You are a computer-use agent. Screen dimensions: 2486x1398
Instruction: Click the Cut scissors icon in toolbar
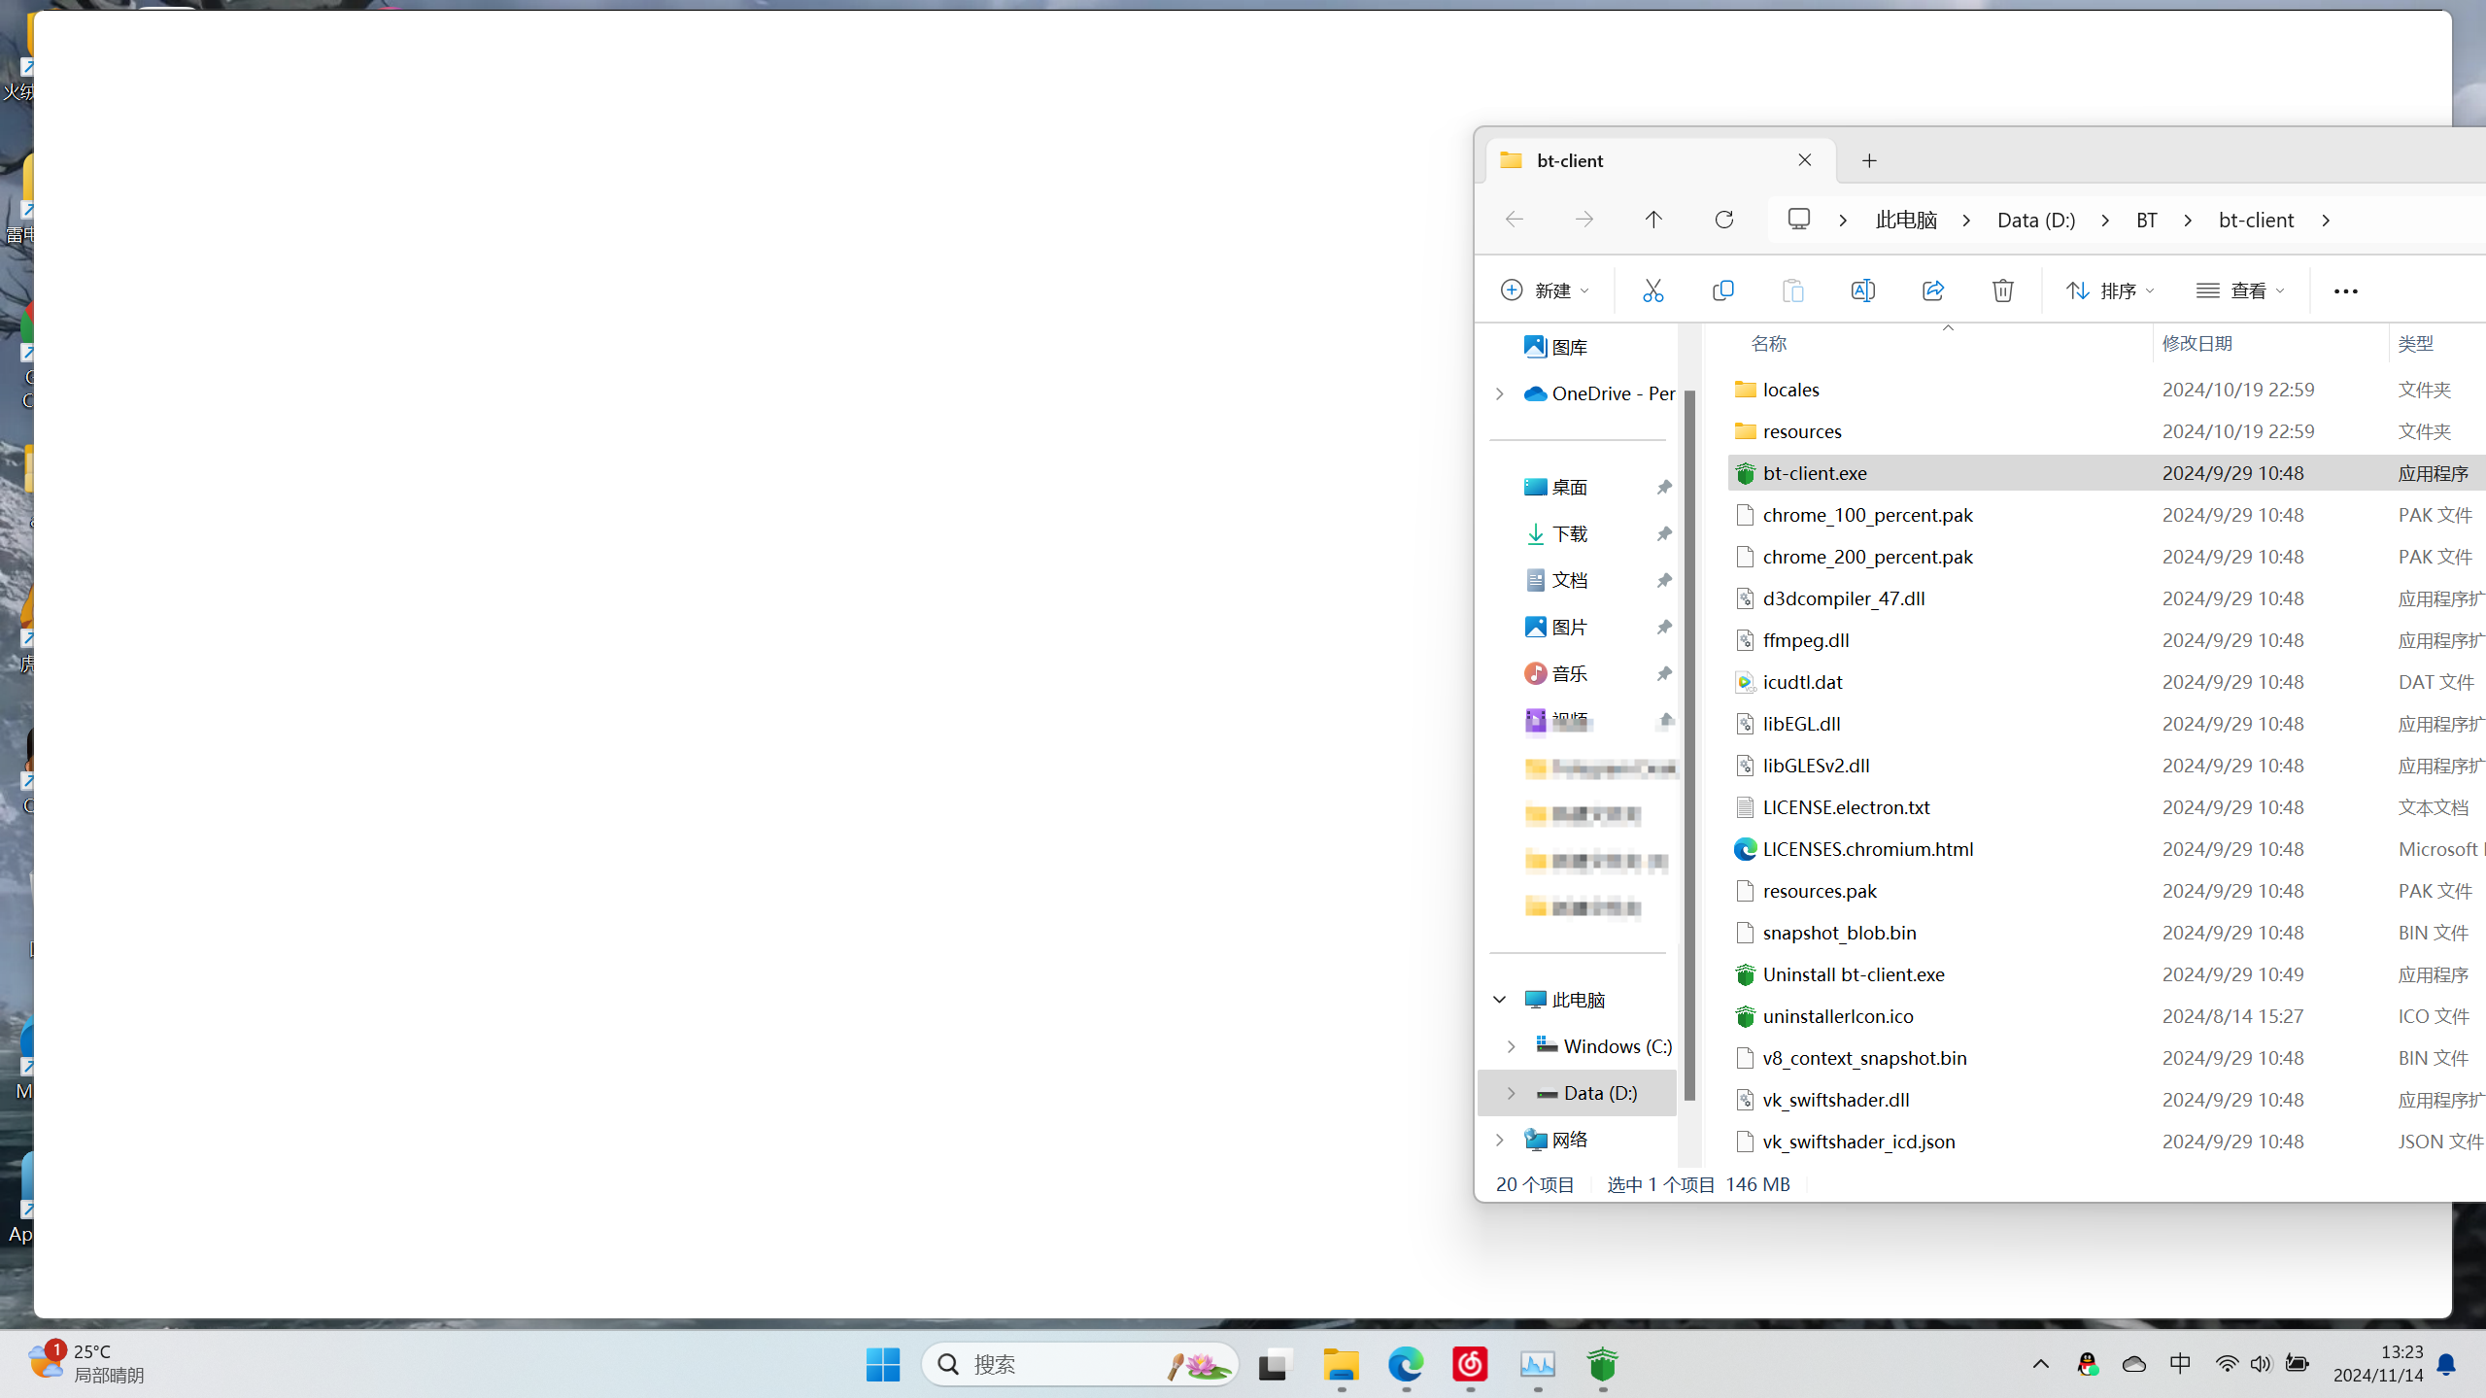pyautogui.click(x=1652, y=290)
